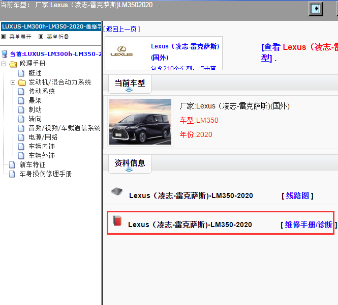Click 车型:LM350 red text
338x305 pixels.
tap(199, 120)
